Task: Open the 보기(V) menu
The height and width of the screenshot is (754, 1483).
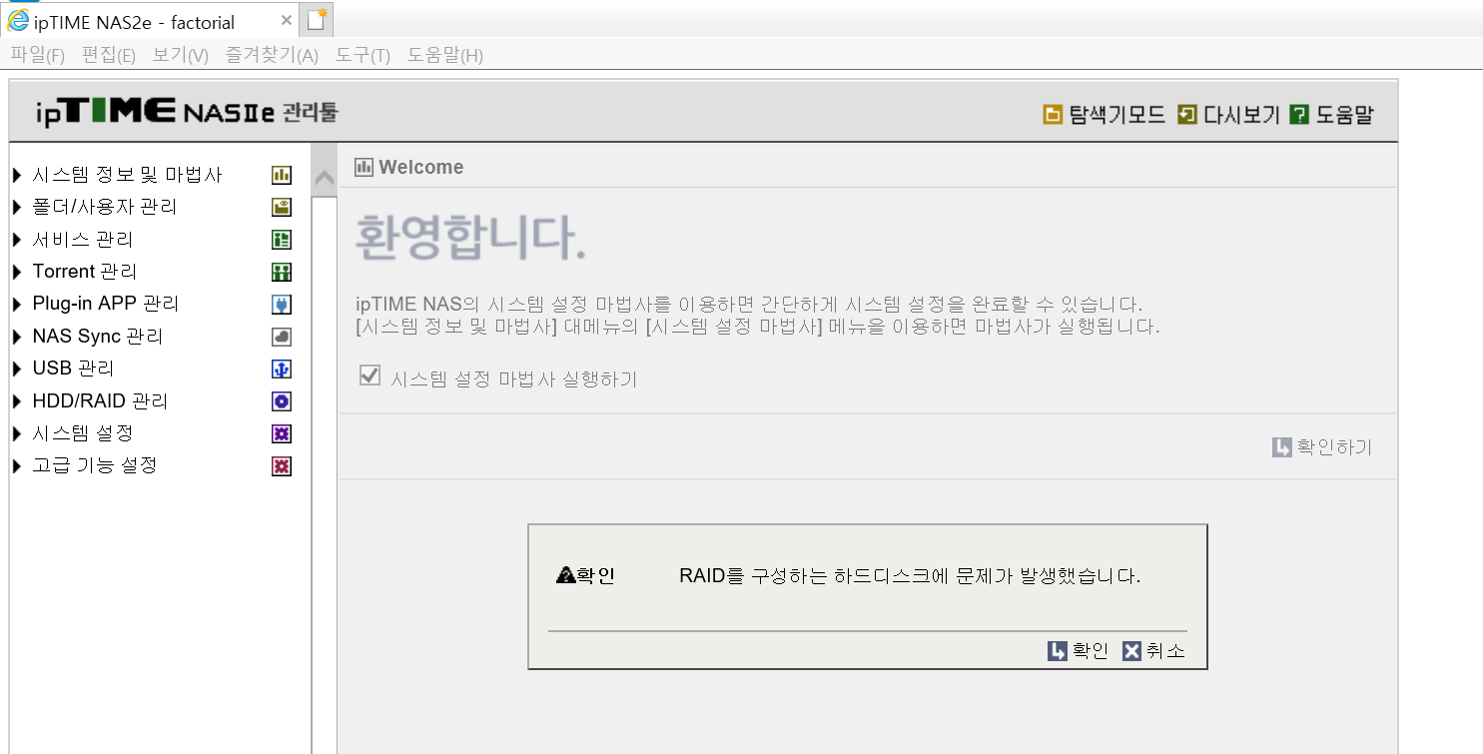Action: (x=180, y=55)
